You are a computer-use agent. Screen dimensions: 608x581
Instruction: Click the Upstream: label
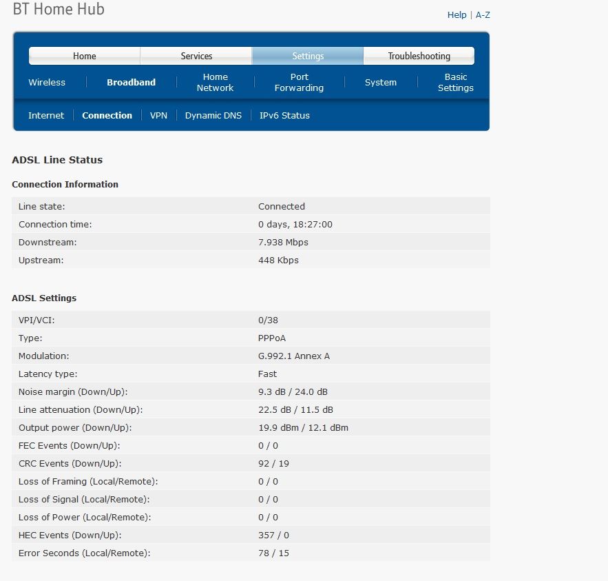pos(41,260)
